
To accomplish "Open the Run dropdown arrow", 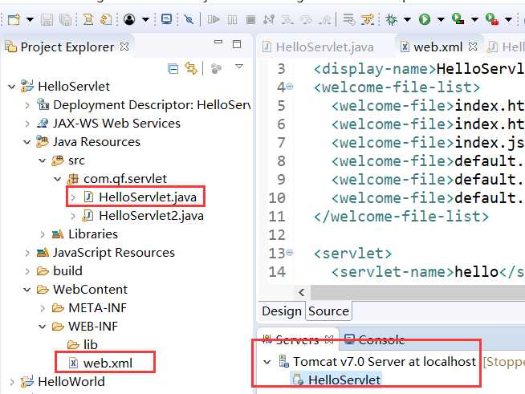I will (441, 20).
